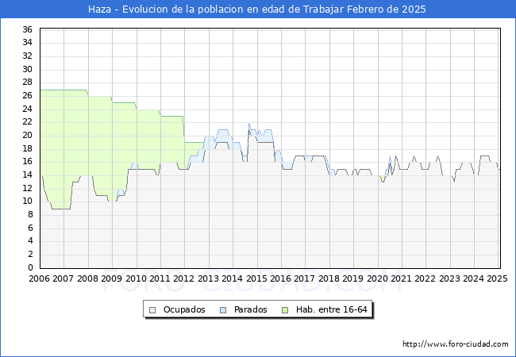Click the 28 y-axis value
This screenshot has height=357, width=516.
click(x=28, y=83)
